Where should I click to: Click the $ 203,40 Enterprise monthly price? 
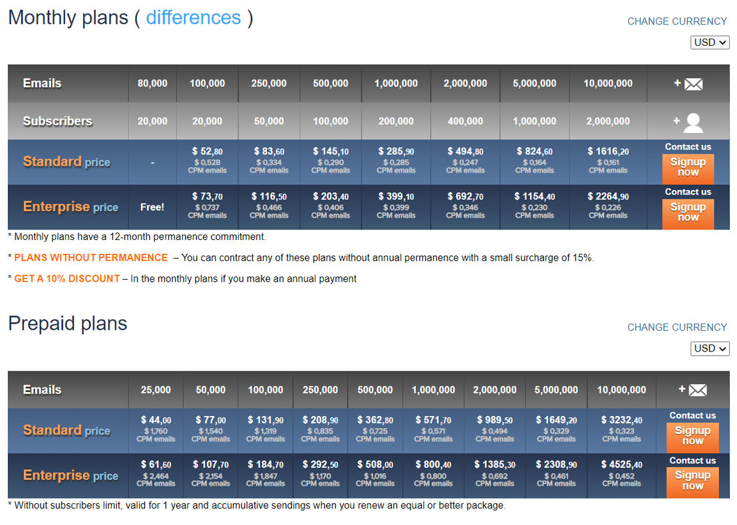tap(331, 196)
